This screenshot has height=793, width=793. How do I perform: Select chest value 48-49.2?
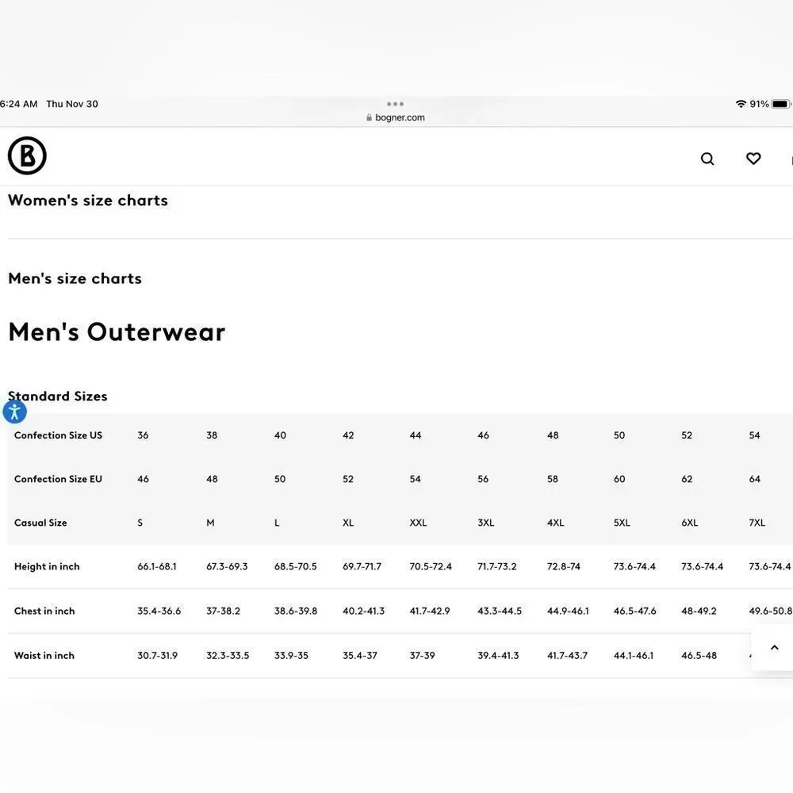(x=699, y=611)
